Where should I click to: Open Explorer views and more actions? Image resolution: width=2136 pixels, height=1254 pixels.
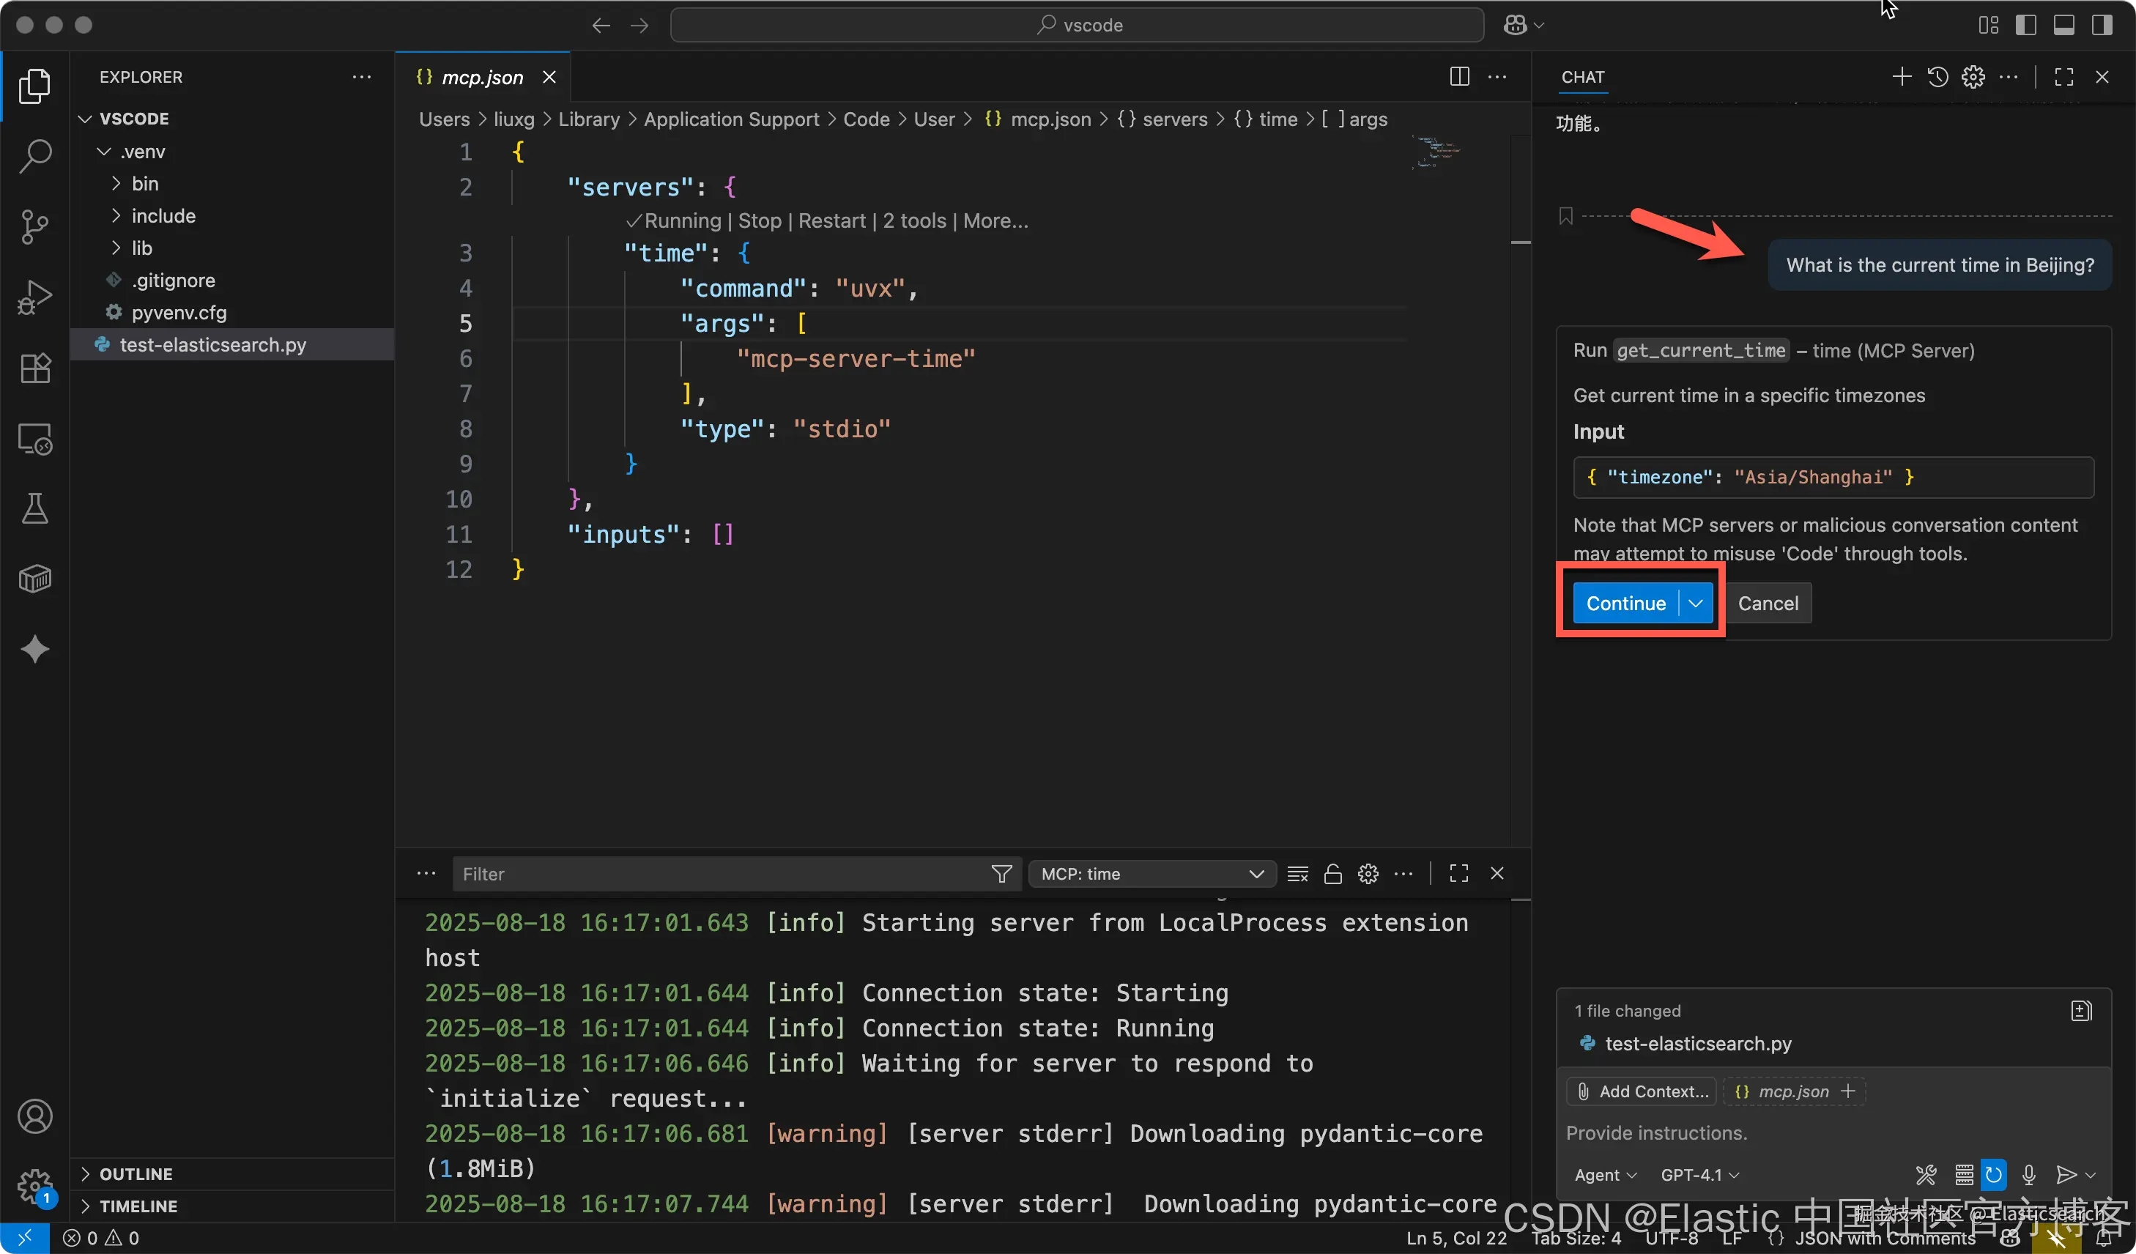[x=362, y=76]
